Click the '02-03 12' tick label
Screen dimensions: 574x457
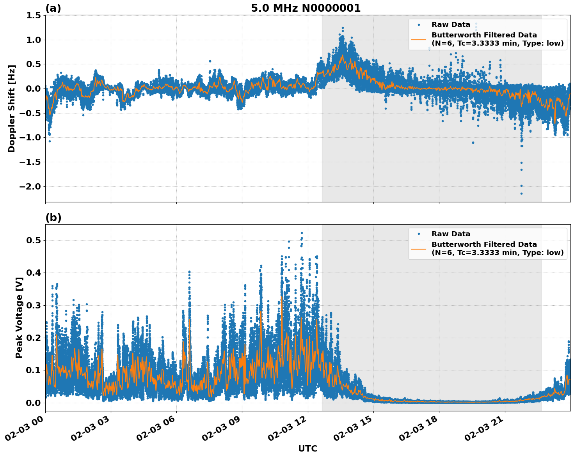tap(286, 427)
